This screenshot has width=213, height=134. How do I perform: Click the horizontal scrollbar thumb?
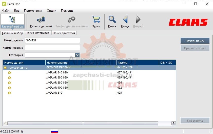83,123
